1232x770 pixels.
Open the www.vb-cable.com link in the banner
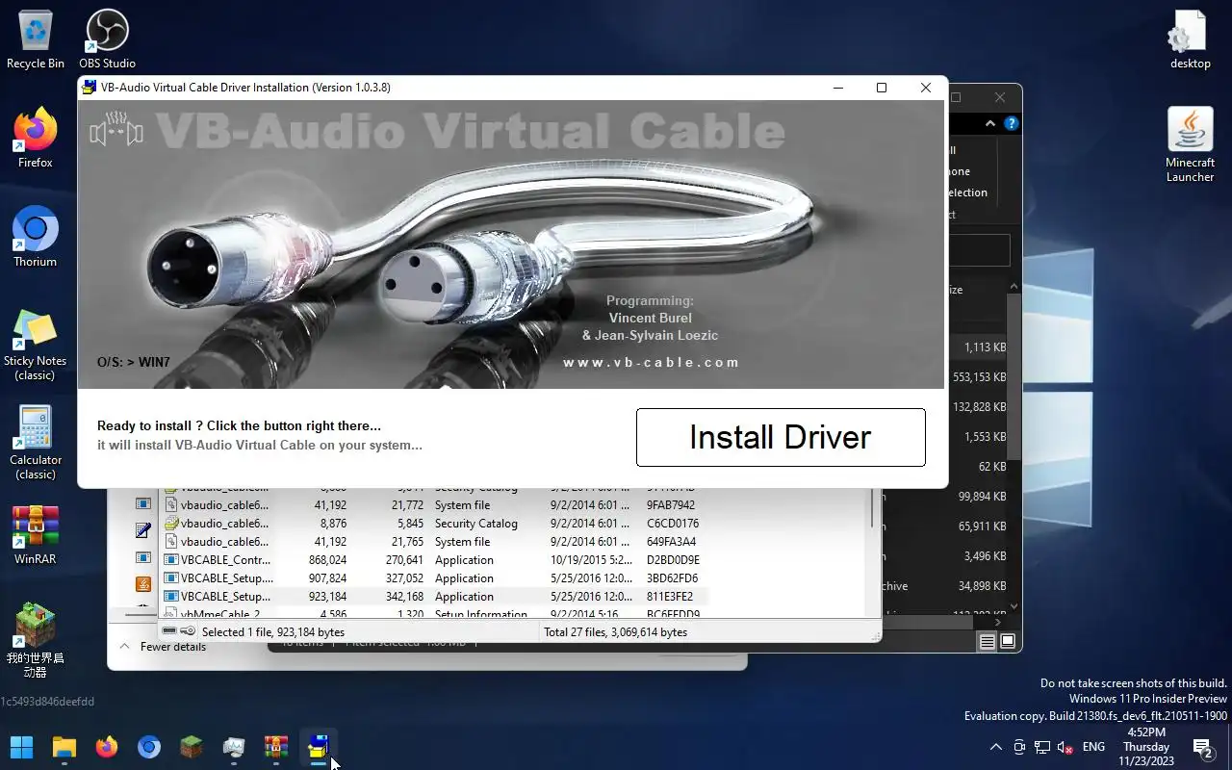(x=652, y=363)
